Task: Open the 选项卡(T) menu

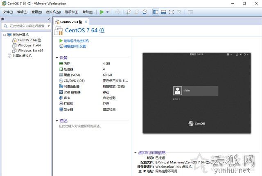Action: click(72, 12)
